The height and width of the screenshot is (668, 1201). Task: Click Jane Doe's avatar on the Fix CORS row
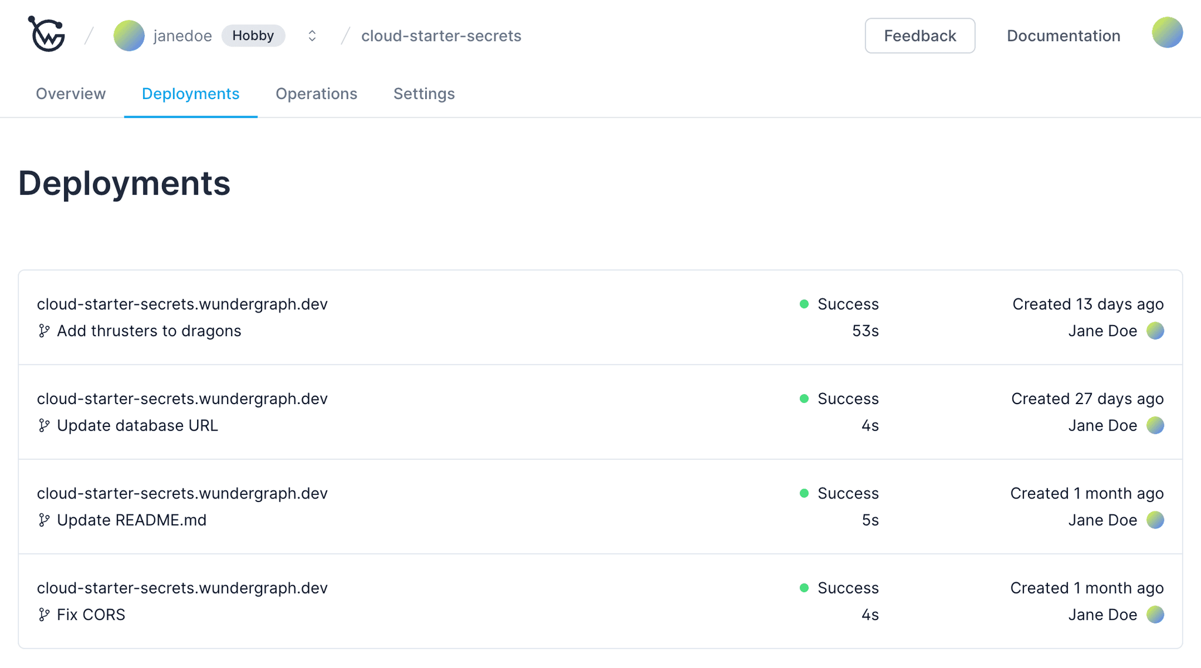click(x=1155, y=615)
